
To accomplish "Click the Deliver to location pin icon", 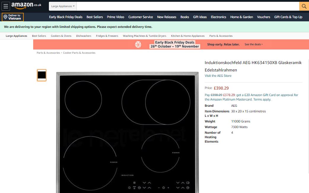I will click(6, 17).
